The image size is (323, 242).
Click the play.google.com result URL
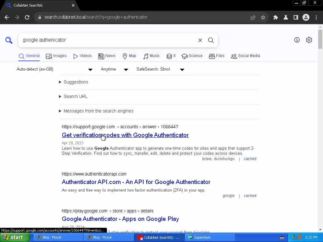click(x=108, y=211)
